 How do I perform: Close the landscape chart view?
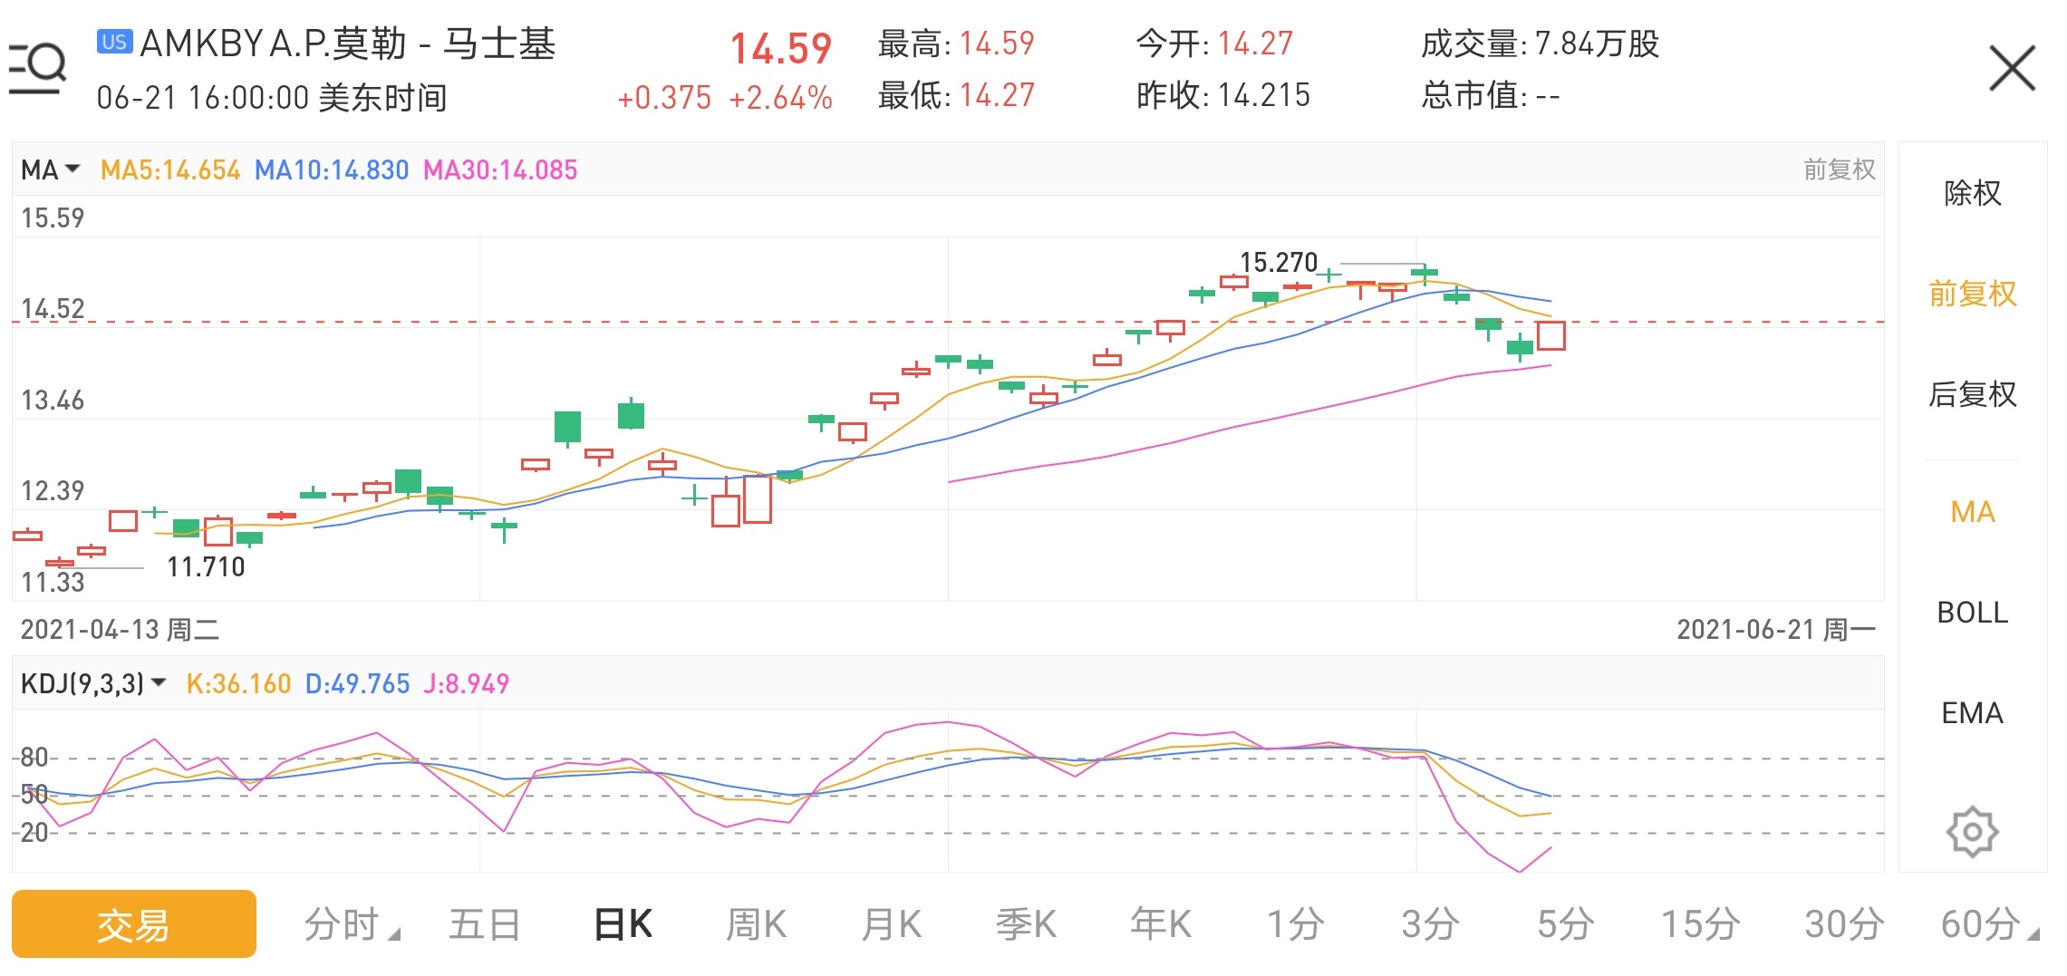2012,68
